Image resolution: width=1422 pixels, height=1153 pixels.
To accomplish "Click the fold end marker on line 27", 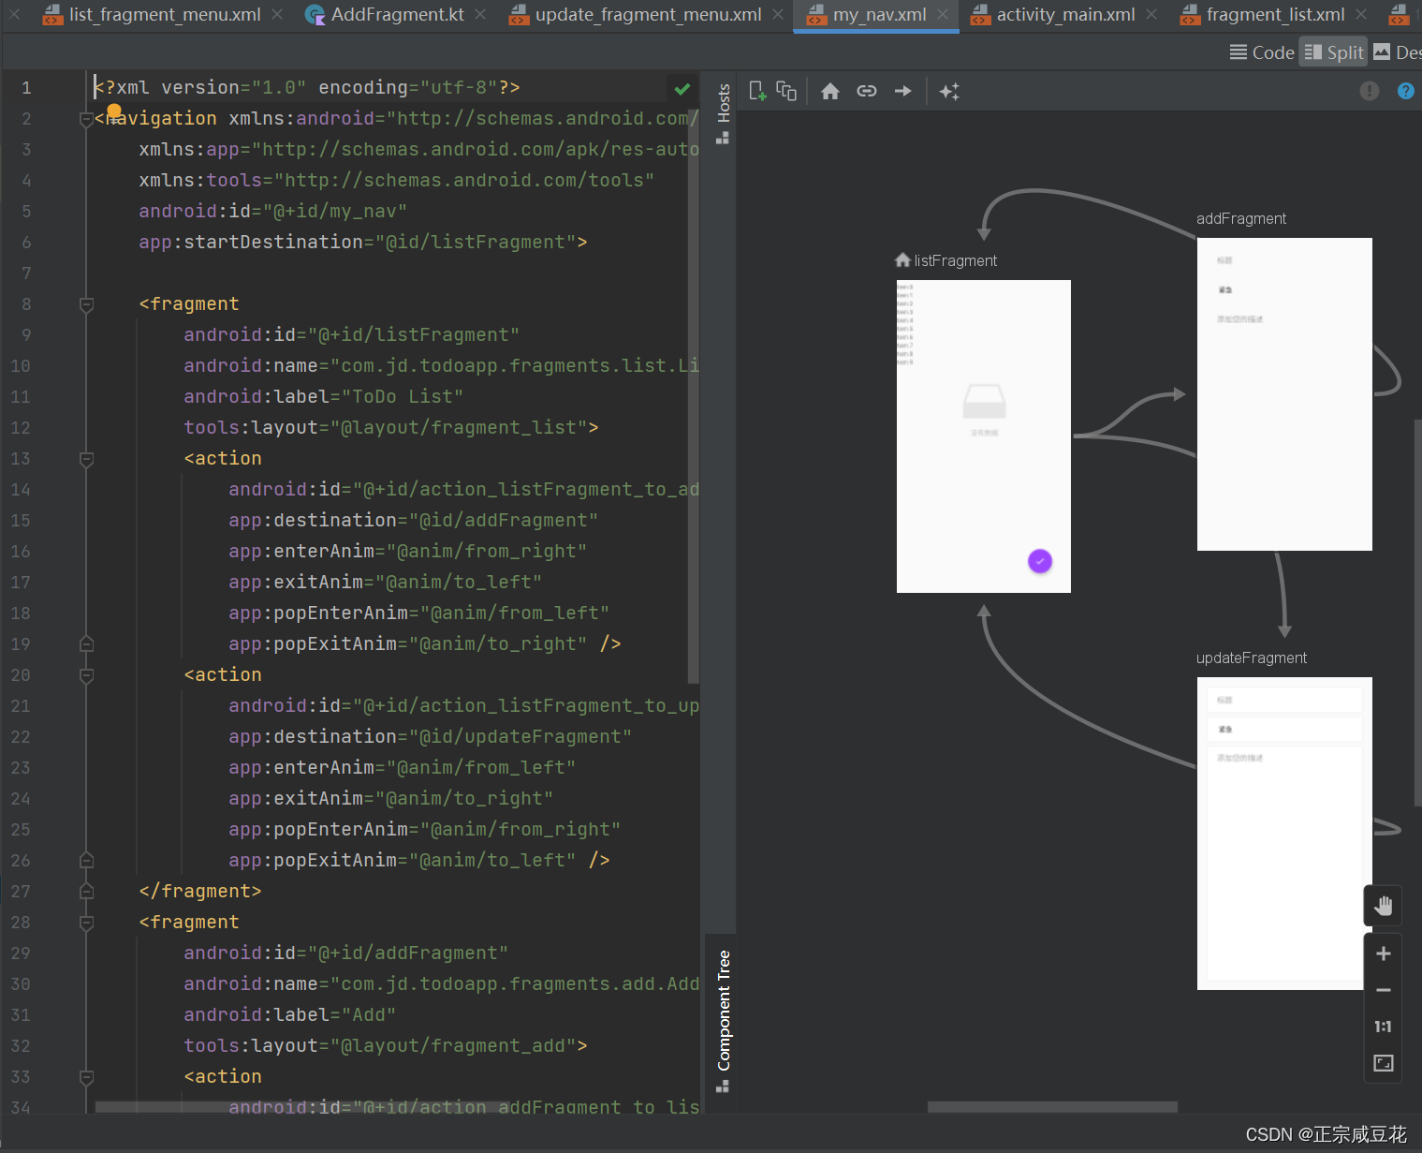I will [86, 892].
